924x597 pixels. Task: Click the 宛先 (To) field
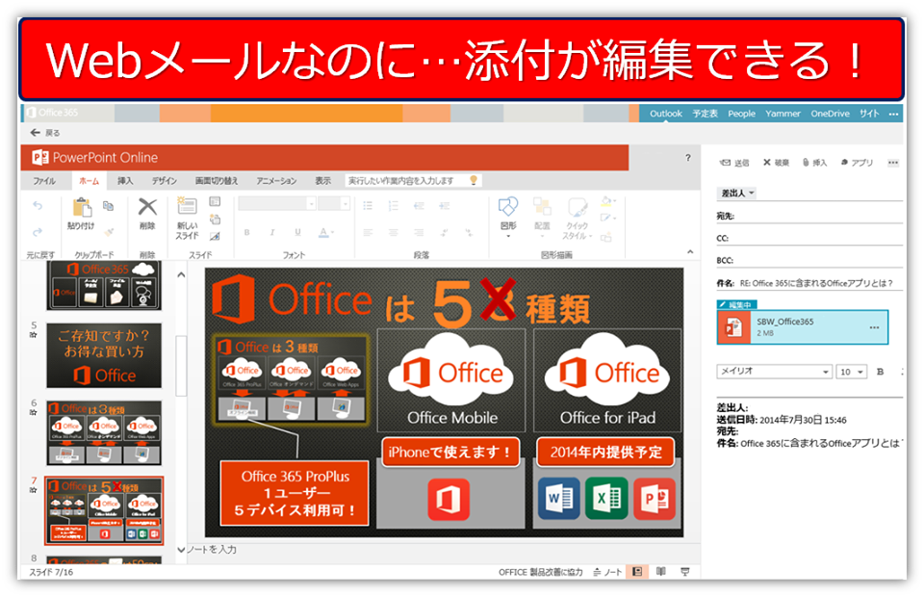pyautogui.click(x=809, y=217)
